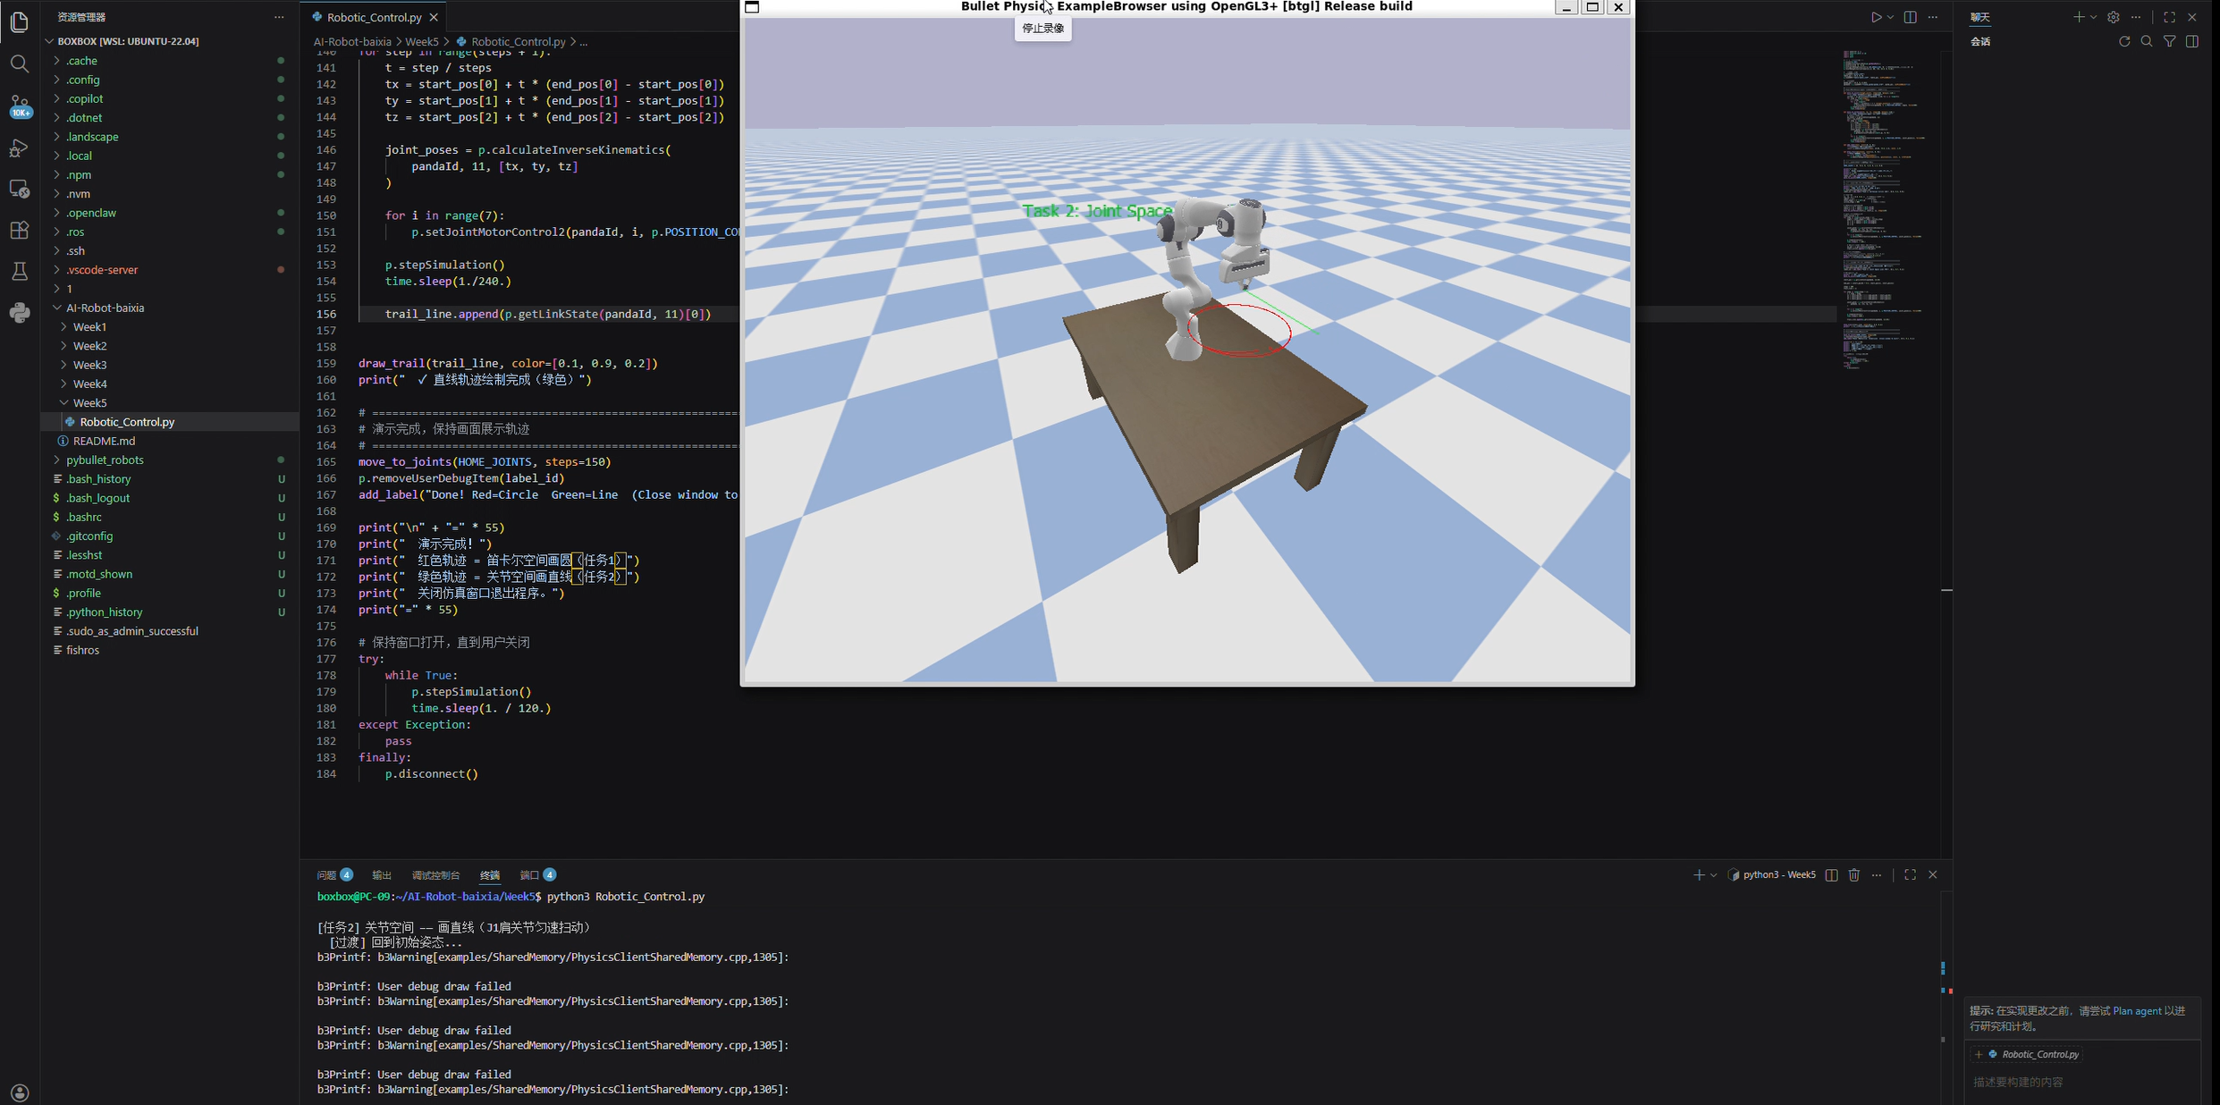Kill terminal with trash icon
2220x1105 pixels.
1853,874
